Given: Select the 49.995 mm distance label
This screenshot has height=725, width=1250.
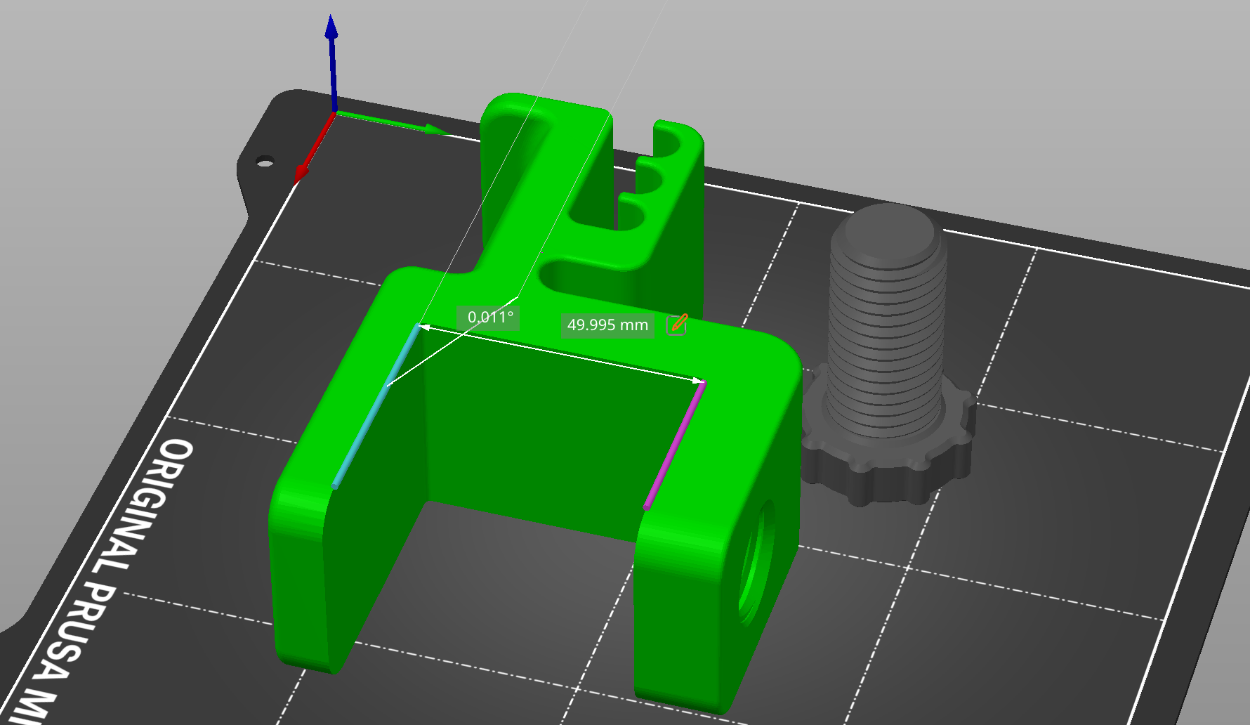Looking at the screenshot, I should [607, 325].
